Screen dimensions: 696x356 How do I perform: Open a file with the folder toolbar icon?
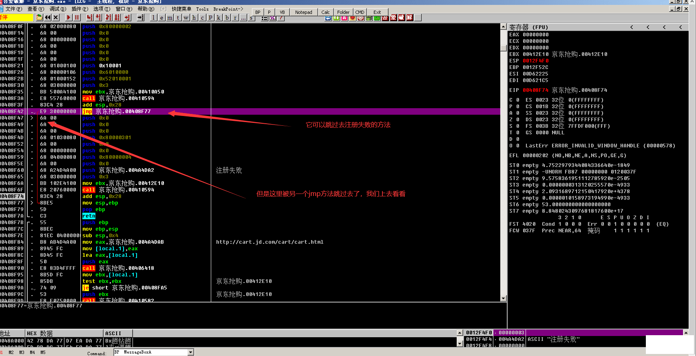point(39,17)
